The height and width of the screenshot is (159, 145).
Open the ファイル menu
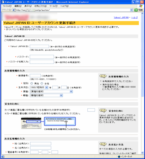point(7,6)
